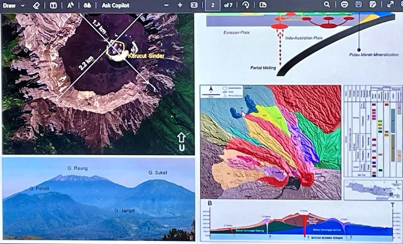The image size is (403, 244).
Task: Open the Find search magnifier
Action: [327, 5]
